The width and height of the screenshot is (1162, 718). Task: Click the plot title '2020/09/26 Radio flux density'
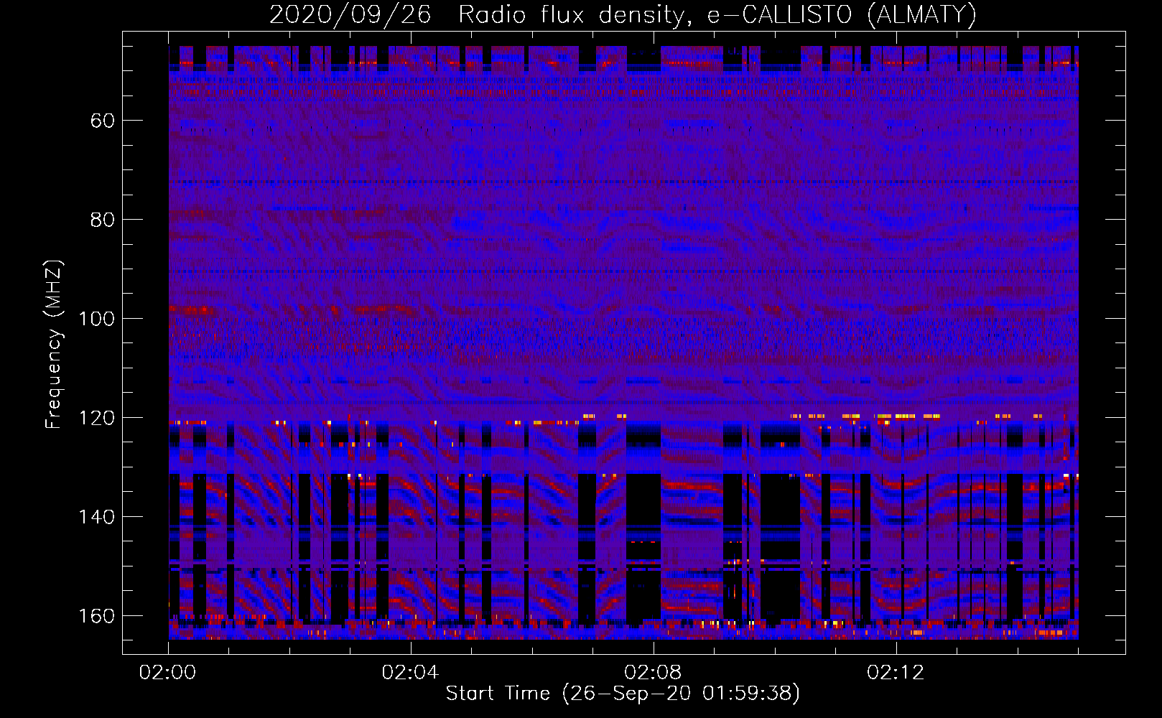pyautogui.click(x=623, y=15)
